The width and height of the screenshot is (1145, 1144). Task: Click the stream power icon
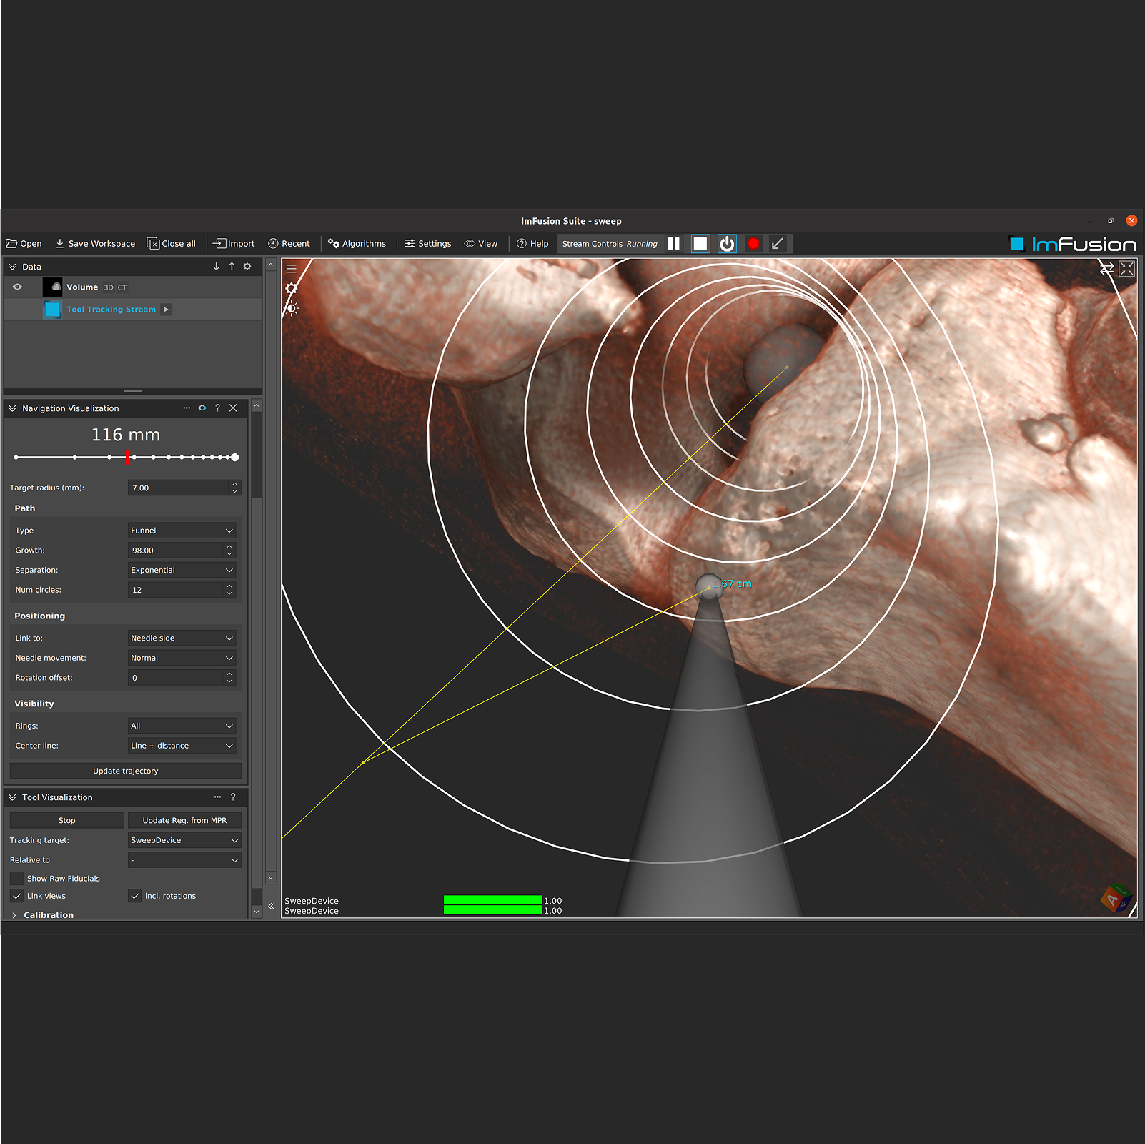(727, 244)
